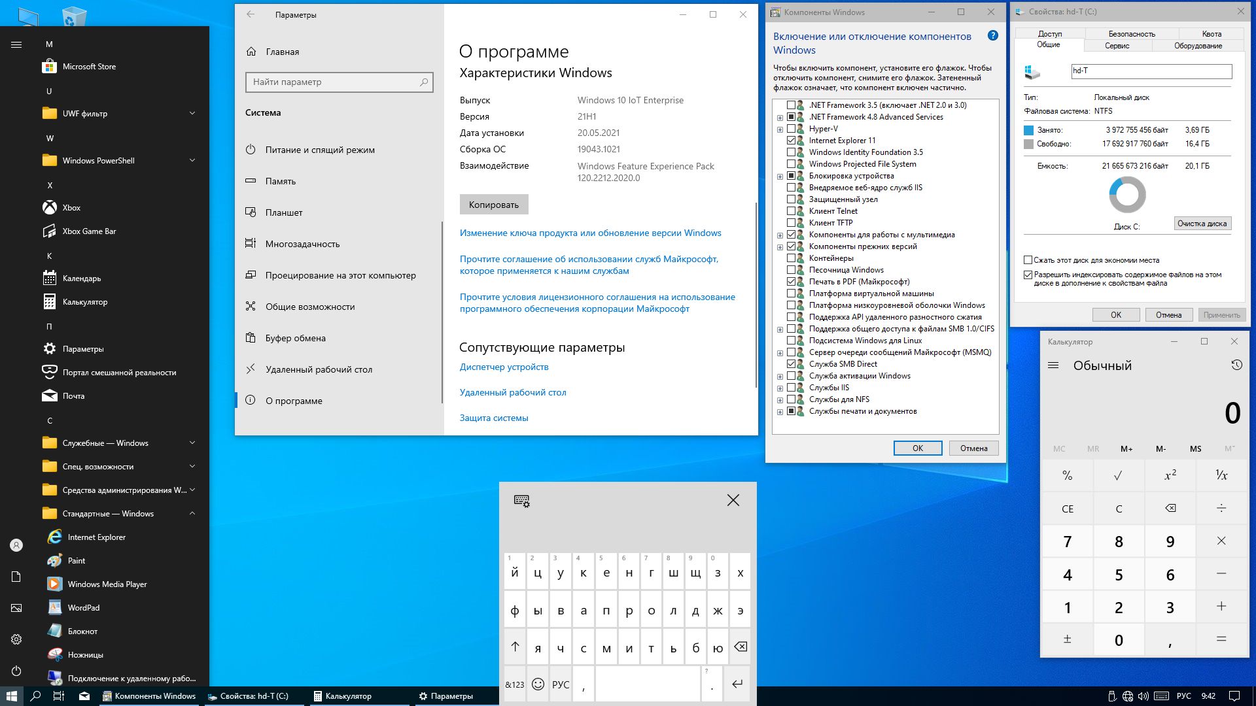Click Изменение ключа продукта link
The width and height of the screenshot is (1256, 706).
(591, 233)
